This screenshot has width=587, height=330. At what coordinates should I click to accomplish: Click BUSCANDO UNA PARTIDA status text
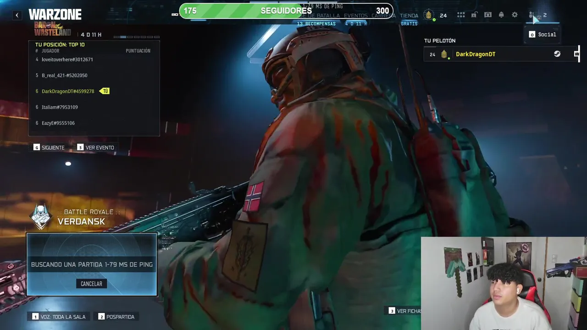(92, 264)
